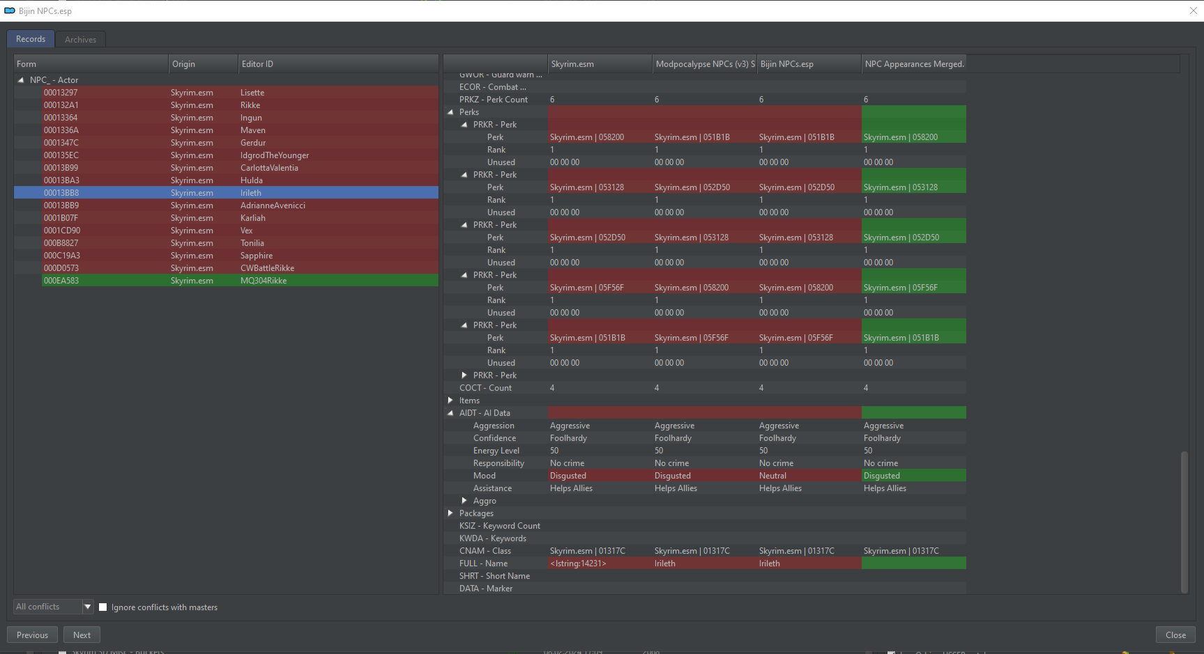Click the Bijin NPCs.esp column header
The height and width of the screenshot is (654, 1204).
point(809,64)
